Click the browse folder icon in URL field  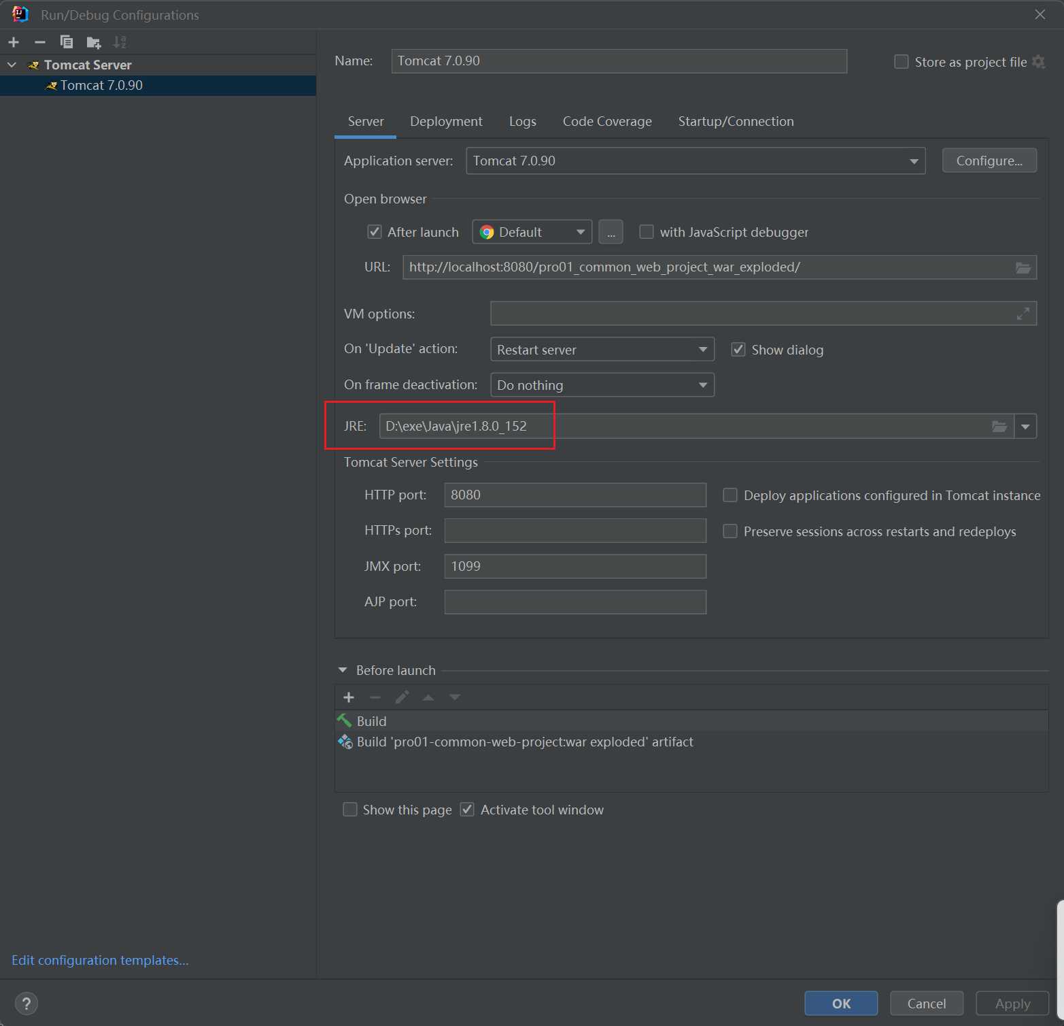click(1023, 267)
